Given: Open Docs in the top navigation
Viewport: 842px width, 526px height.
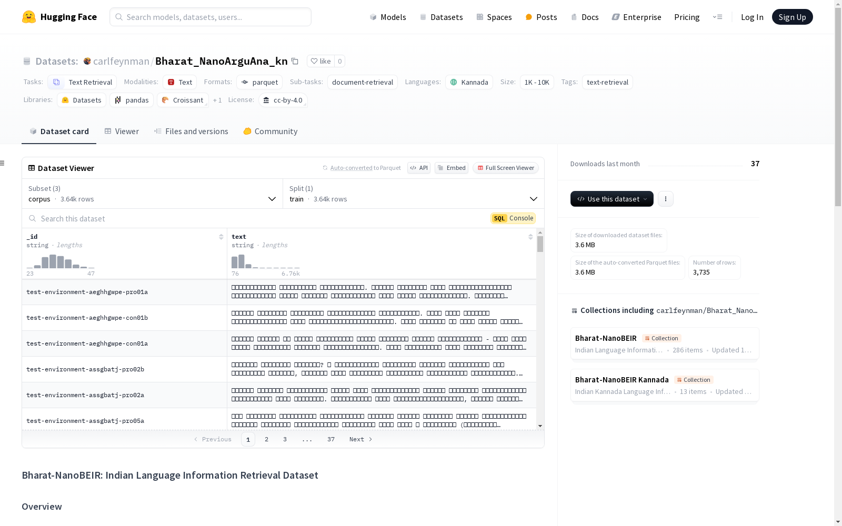Looking at the screenshot, I should (x=585, y=17).
